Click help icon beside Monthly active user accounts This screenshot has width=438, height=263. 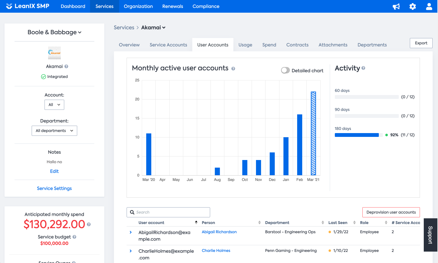[x=233, y=68]
